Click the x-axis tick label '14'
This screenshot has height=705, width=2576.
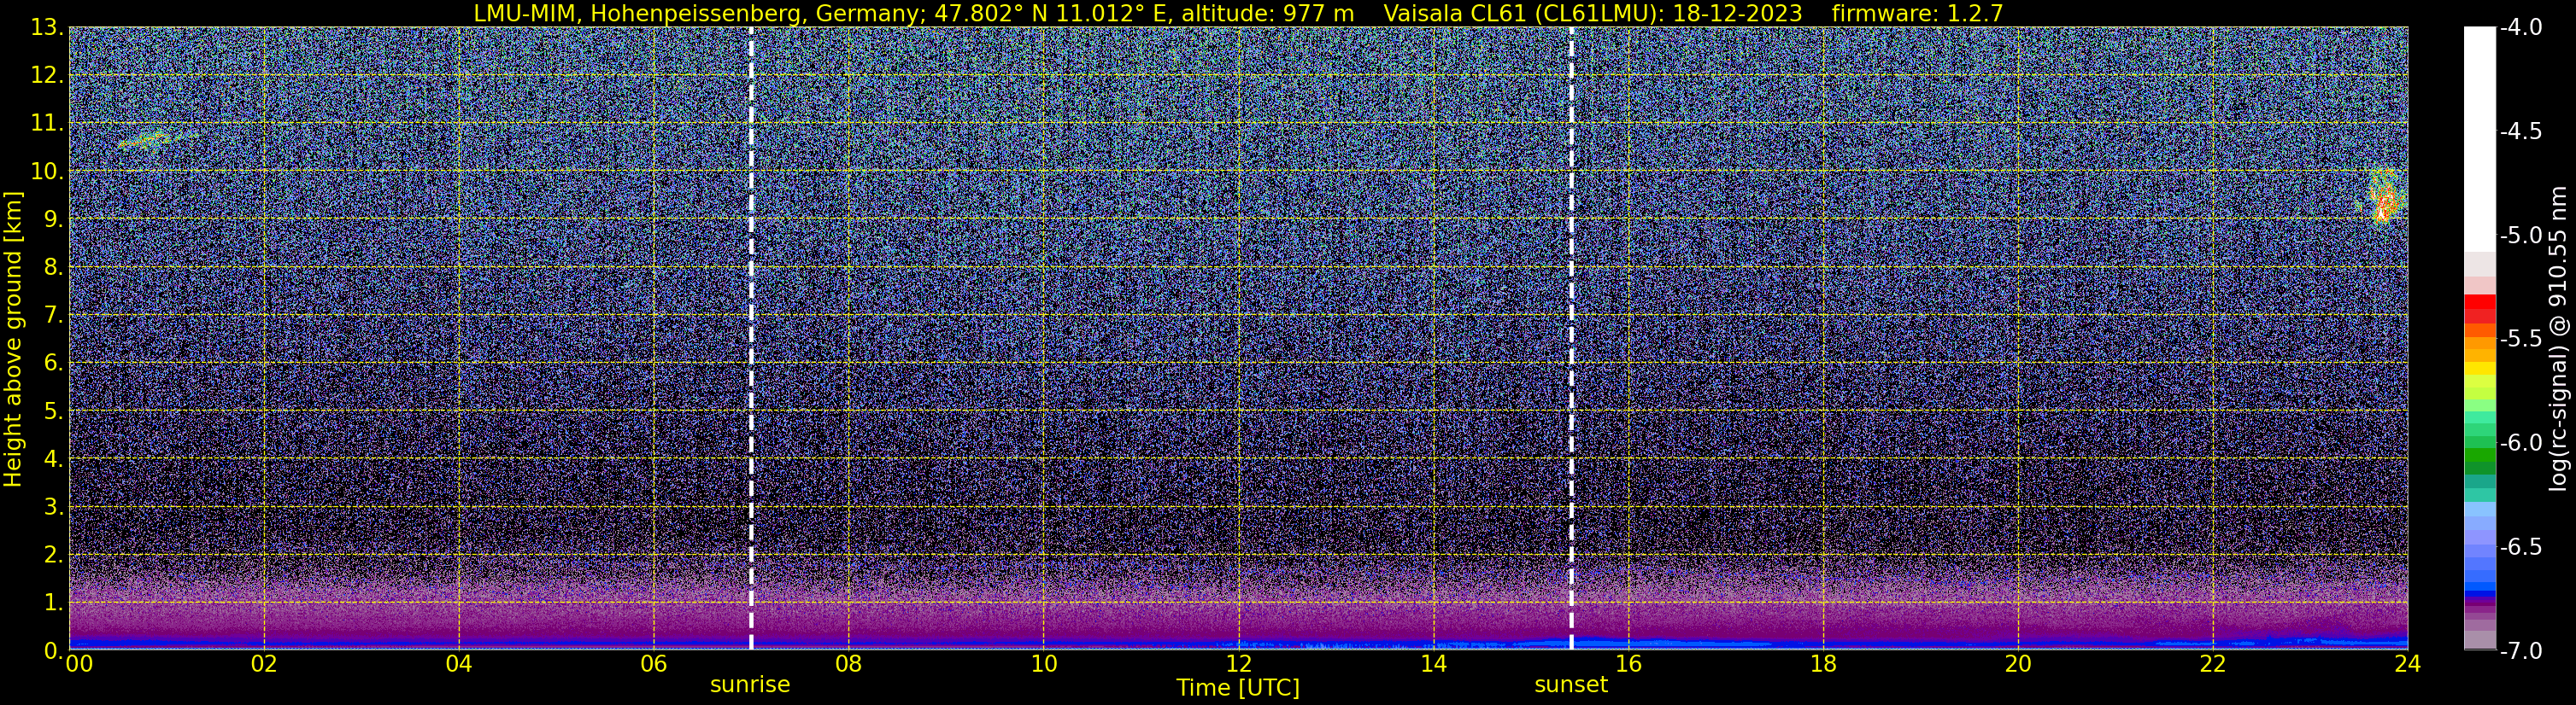[1433, 663]
